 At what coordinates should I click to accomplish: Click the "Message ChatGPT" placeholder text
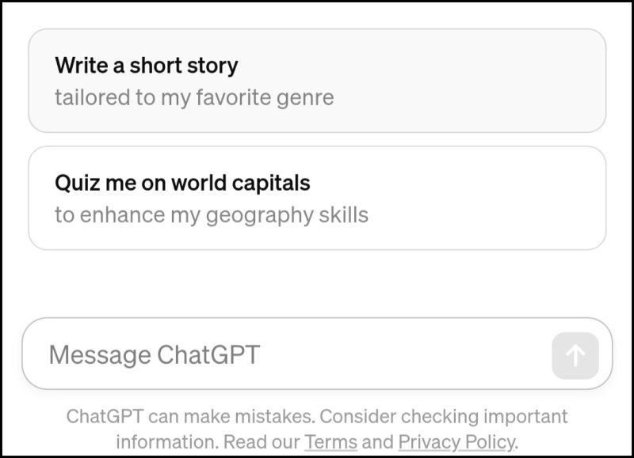(x=155, y=354)
